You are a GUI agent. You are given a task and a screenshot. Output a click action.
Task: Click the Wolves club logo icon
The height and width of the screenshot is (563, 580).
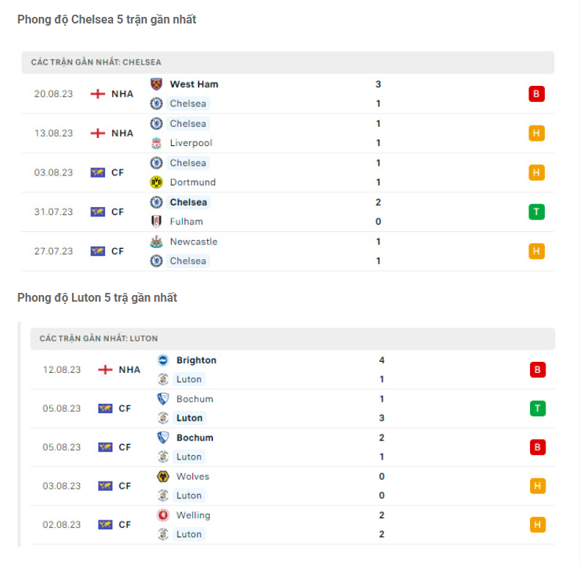(x=163, y=476)
